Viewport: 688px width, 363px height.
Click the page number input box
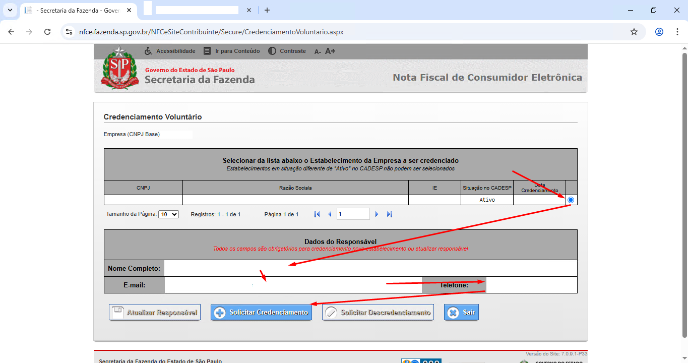click(353, 214)
